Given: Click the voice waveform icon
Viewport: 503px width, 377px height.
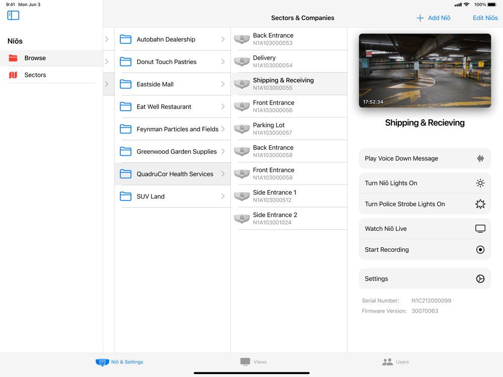Looking at the screenshot, I should pos(480,158).
